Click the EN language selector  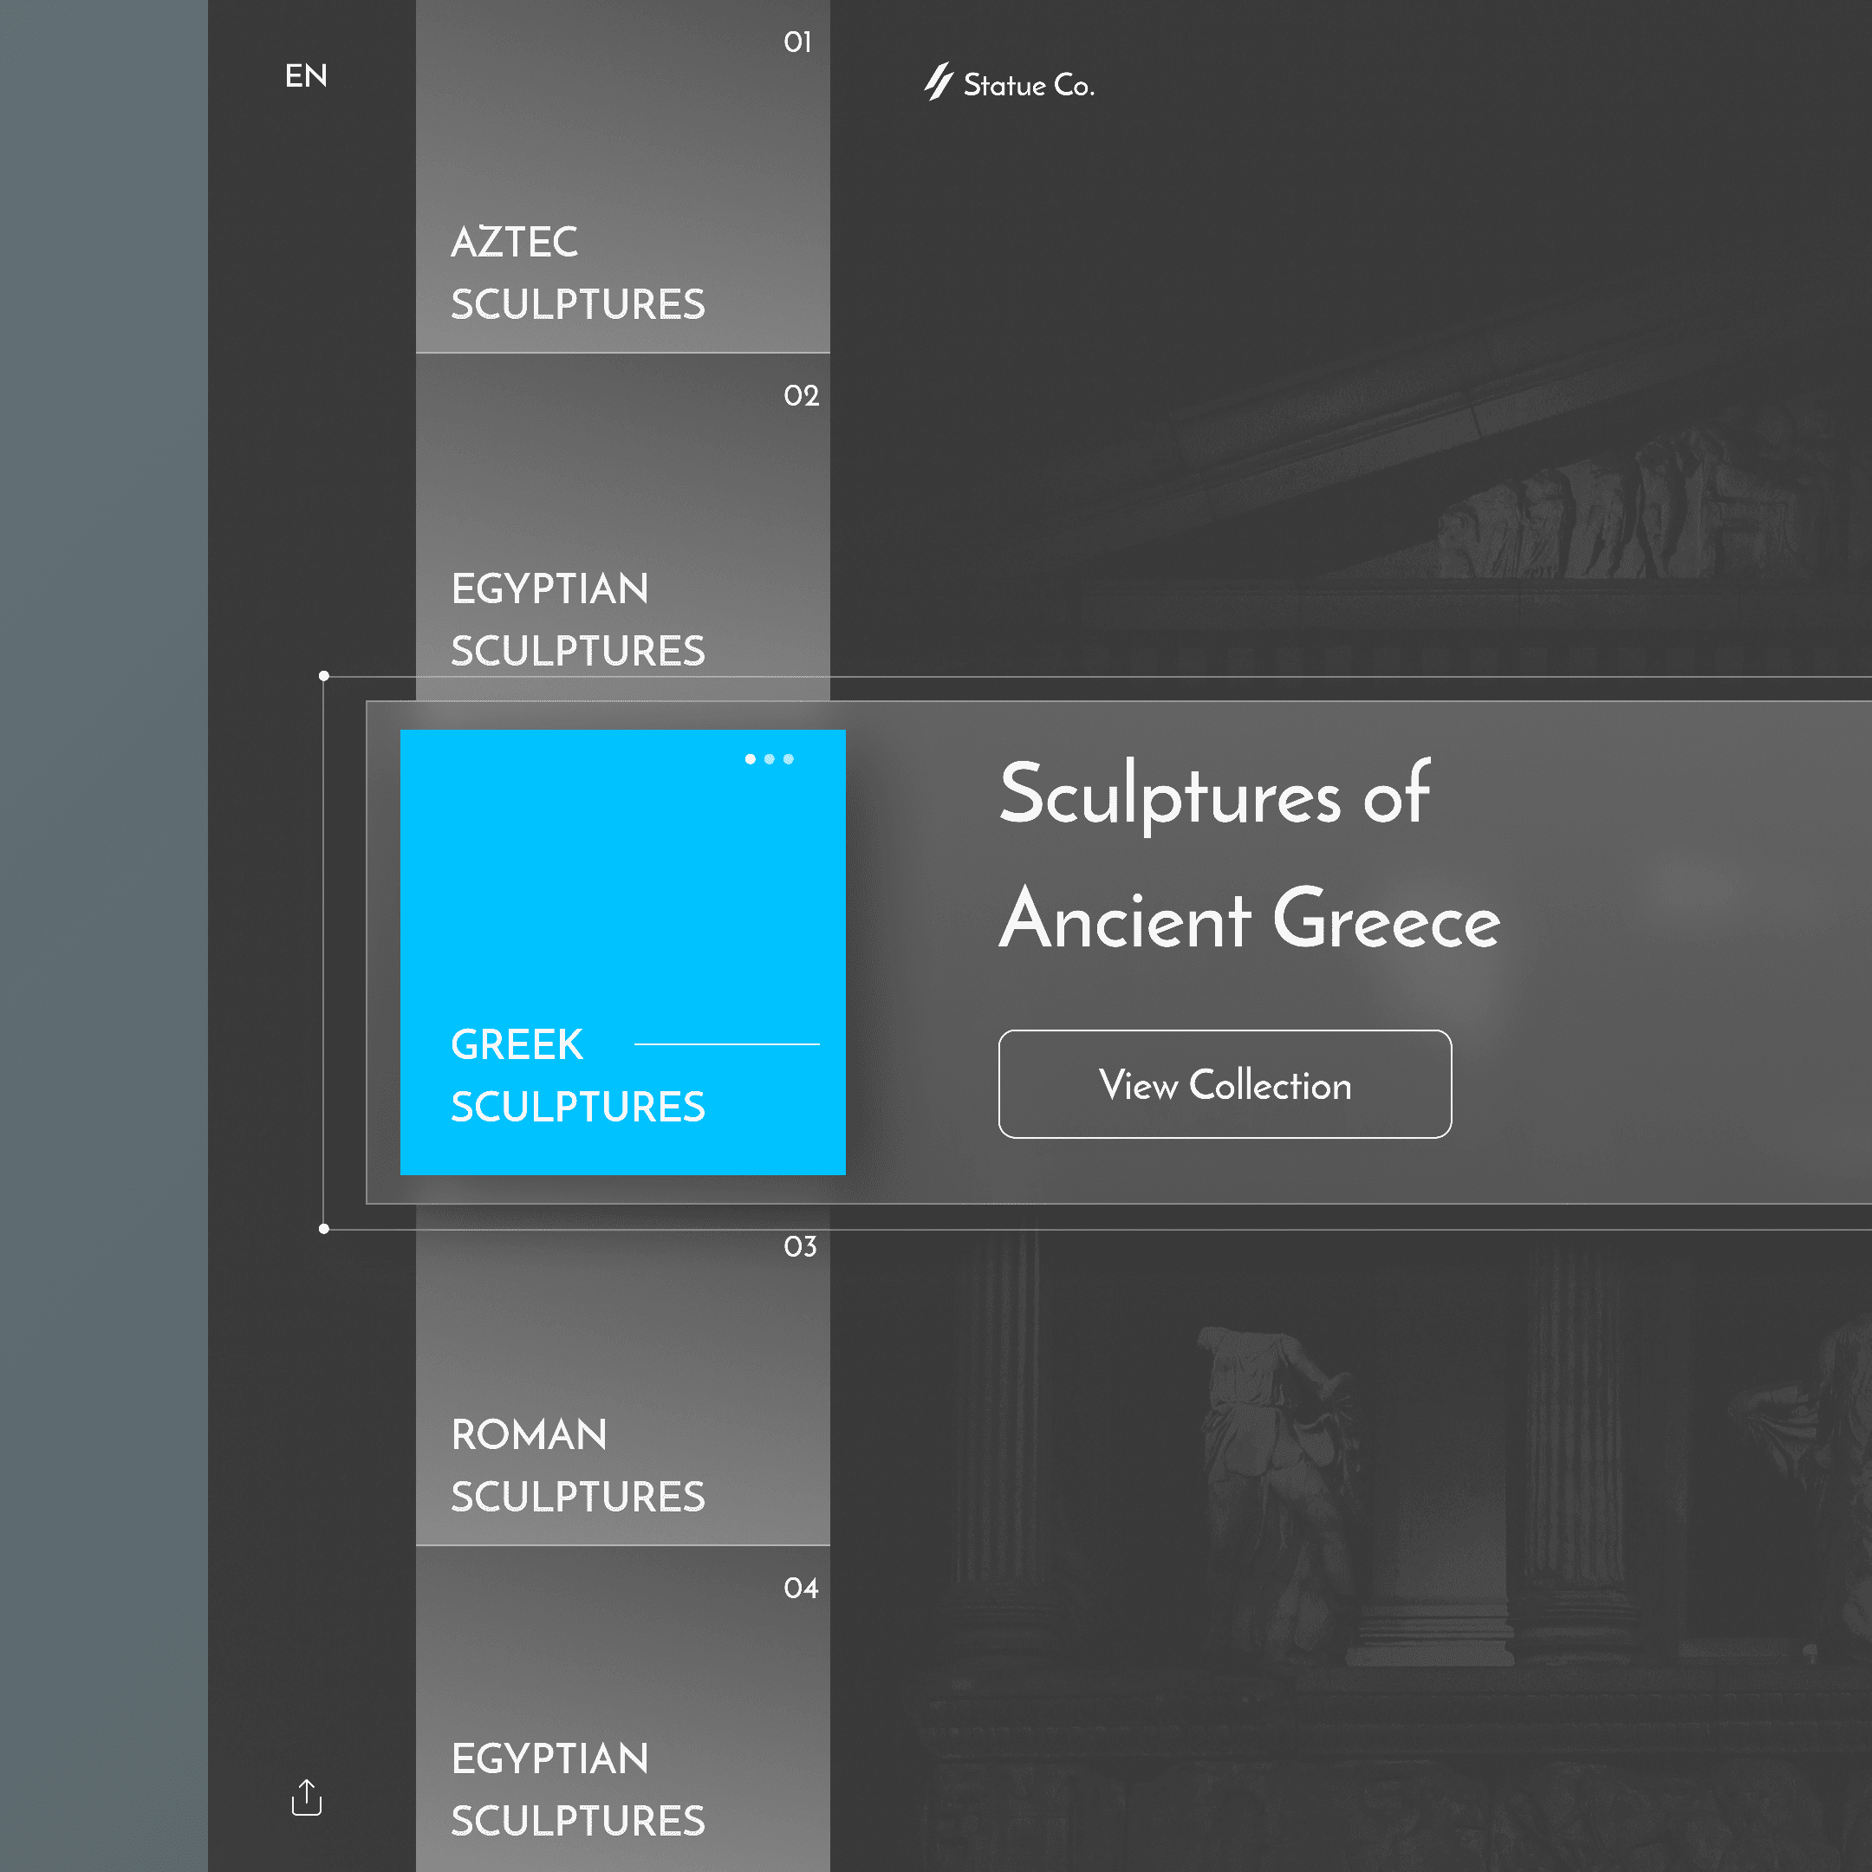coord(306,75)
